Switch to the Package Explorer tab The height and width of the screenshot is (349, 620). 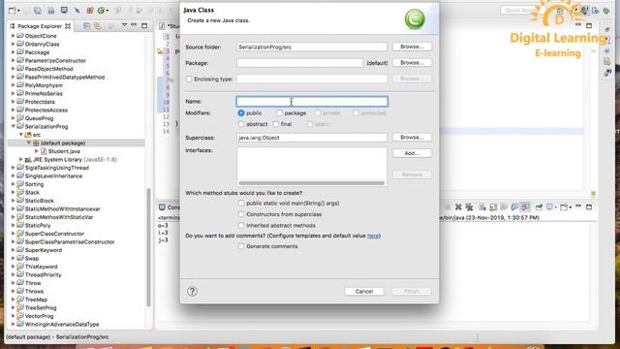click(40, 26)
